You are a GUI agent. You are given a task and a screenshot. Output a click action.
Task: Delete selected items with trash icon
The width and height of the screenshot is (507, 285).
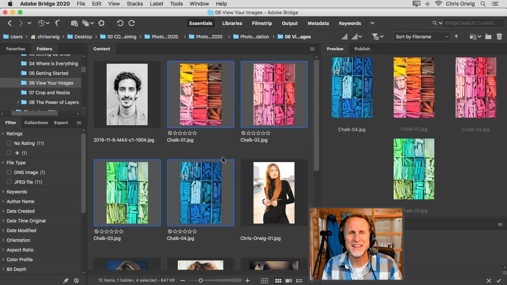499,36
